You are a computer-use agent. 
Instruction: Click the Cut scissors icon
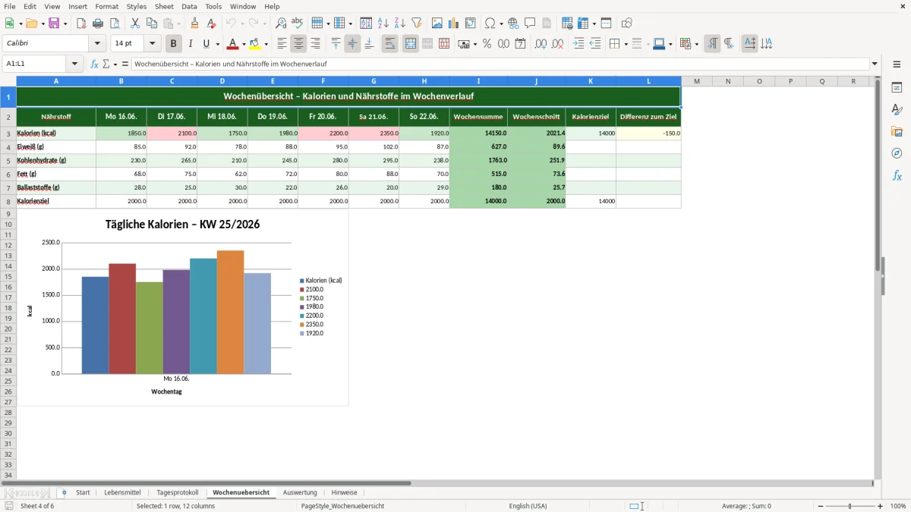[x=135, y=24]
